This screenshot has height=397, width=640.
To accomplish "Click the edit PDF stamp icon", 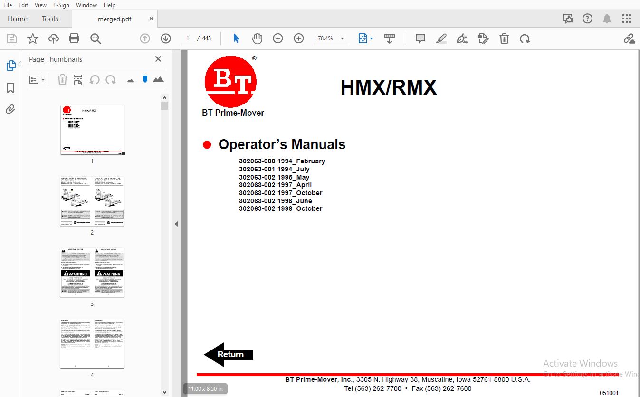I will click(x=483, y=38).
